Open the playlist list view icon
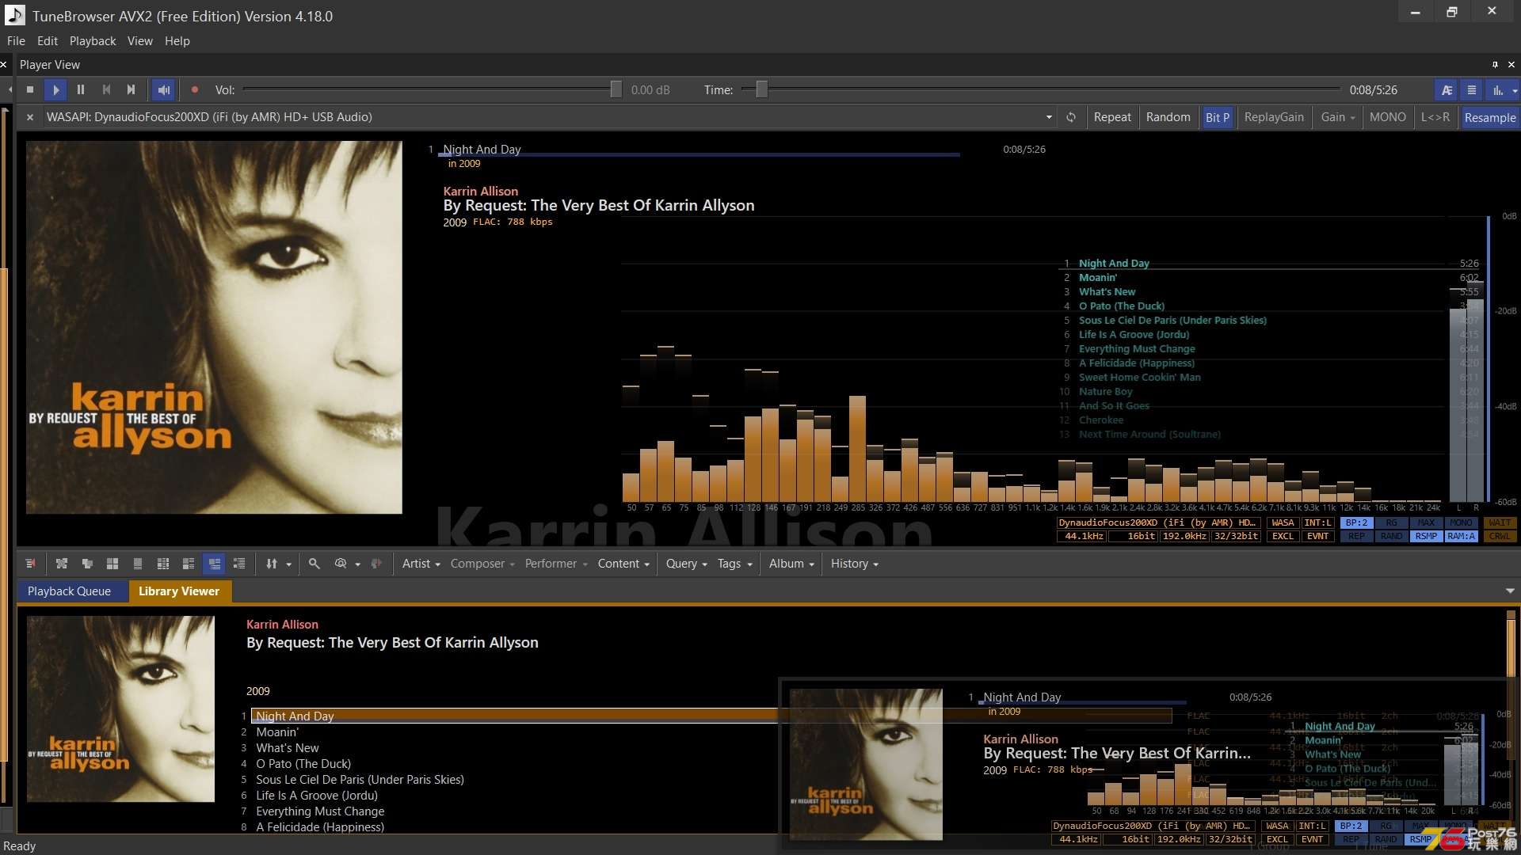 pyautogui.click(x=1472, y=90)
